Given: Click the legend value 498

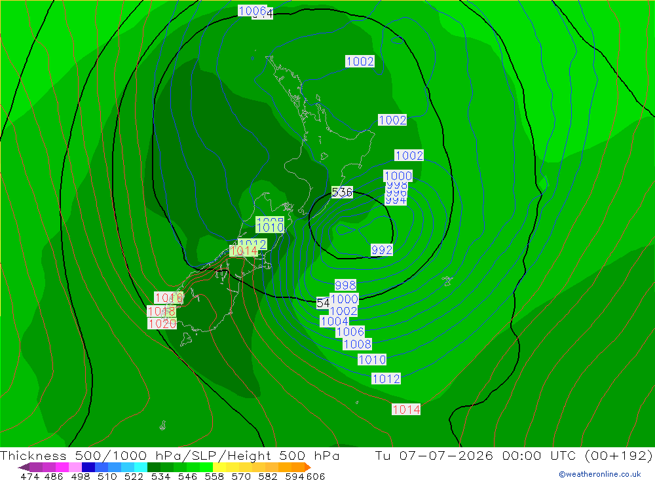Looking at the screenshot, I should click(80, 476).
